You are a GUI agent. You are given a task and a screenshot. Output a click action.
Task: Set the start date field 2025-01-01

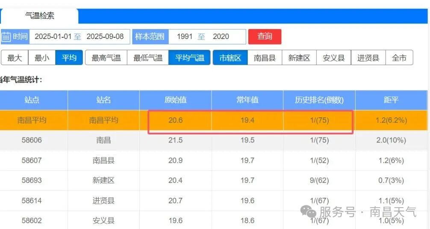point(53,36)
